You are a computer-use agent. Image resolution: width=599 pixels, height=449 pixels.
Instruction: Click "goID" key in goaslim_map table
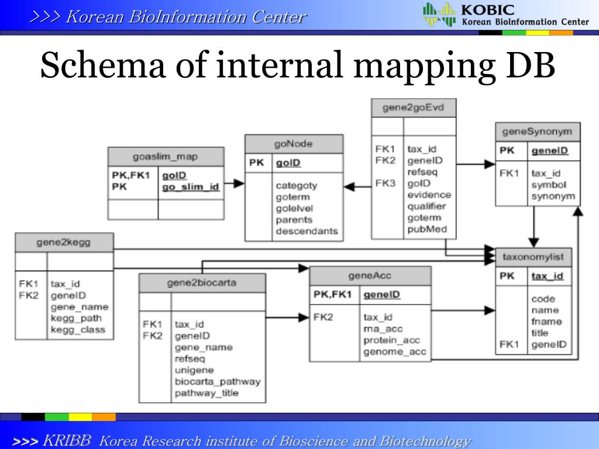tap(174, 175)
